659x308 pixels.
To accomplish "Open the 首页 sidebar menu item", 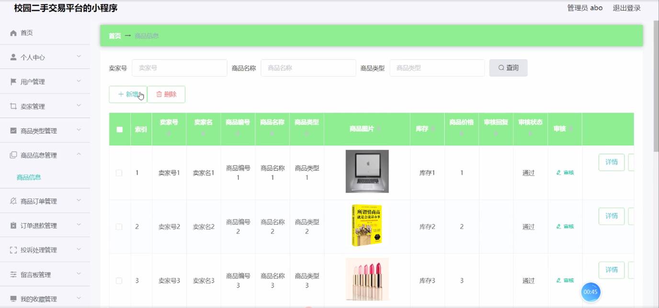I will (45, 33).
